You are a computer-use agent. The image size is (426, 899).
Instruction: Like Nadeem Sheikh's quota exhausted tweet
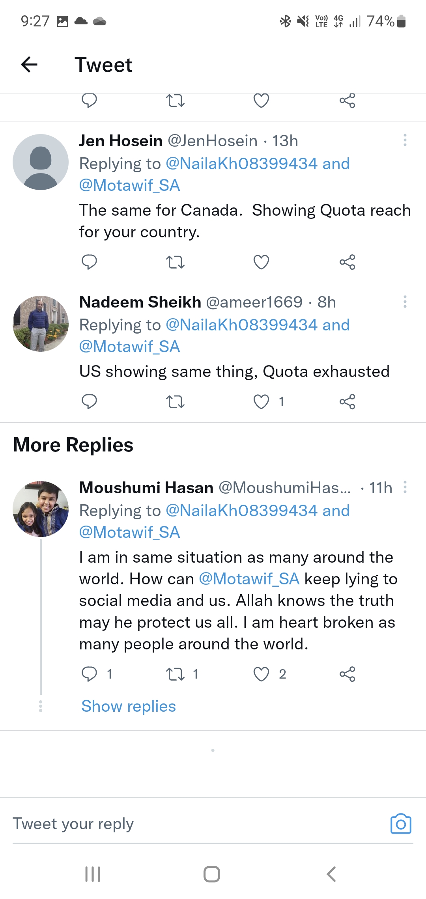coord(261,402)
